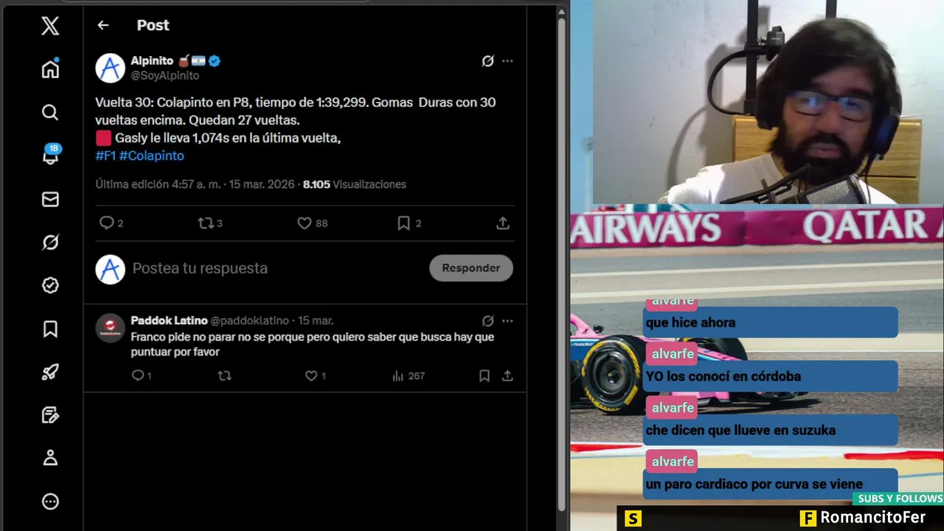Image resolution: width=944 pixels, height=531 pixels.
Task: Open Profile in the sidebar
Action: tap(50, 458)
